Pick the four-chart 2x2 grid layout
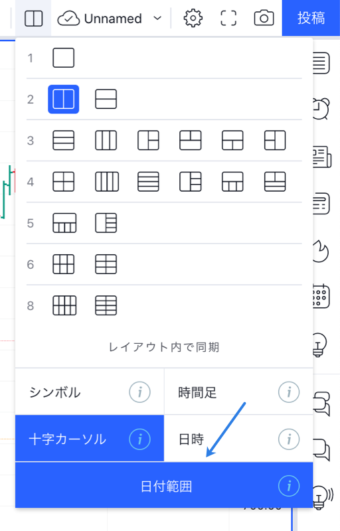340x531 pixels. 63,182
